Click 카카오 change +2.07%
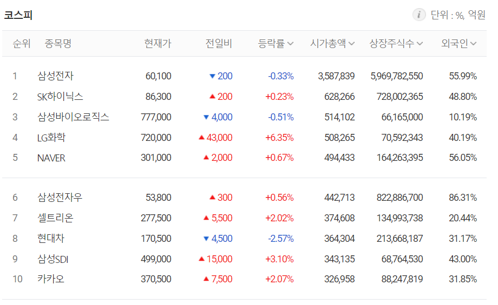The image size is (498, 305). click(279, 279)
